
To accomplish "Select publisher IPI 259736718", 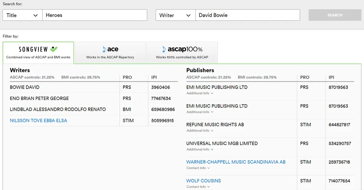I will (339, 162).
